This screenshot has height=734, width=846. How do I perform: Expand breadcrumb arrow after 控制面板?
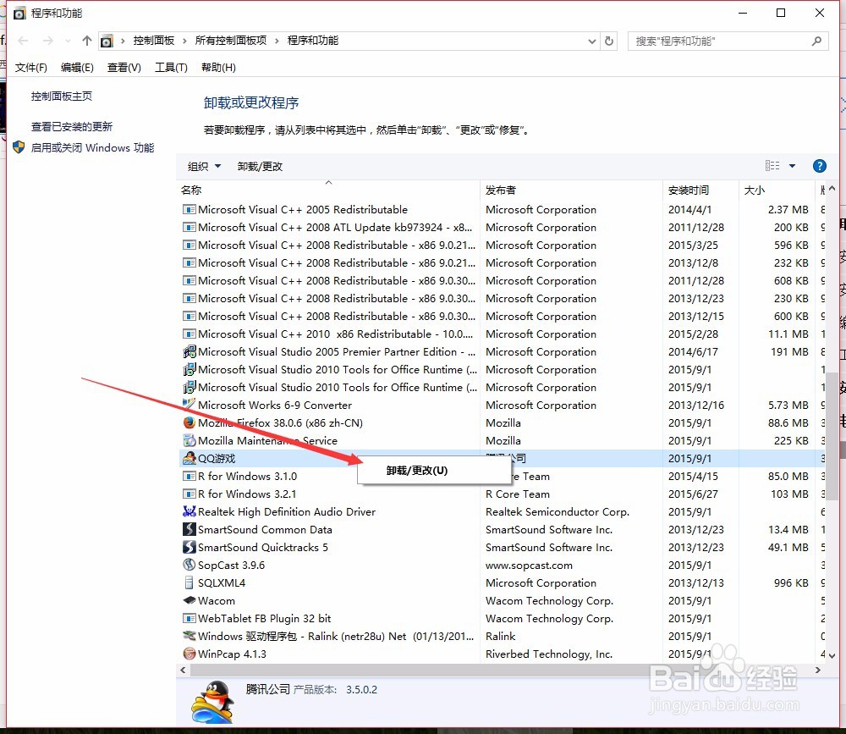(184, 41)
